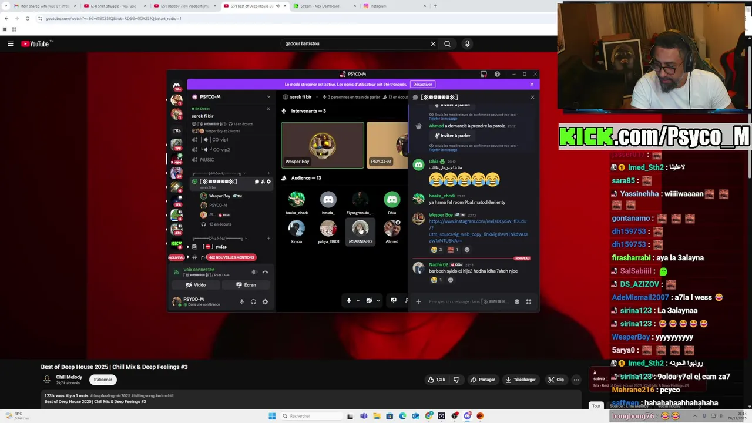Expand the PSYCO-M server dropdown
The image size is (752, 423).
pos(268,97)
